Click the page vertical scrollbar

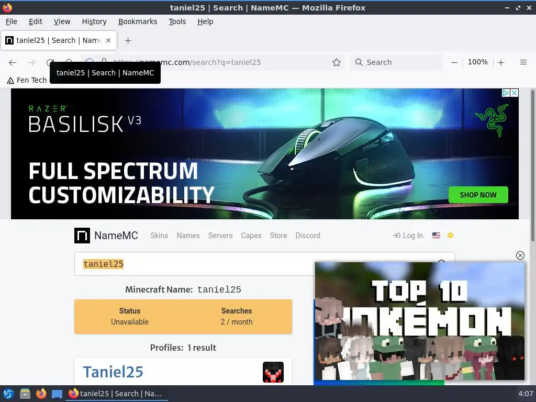[x=532, y=166]
